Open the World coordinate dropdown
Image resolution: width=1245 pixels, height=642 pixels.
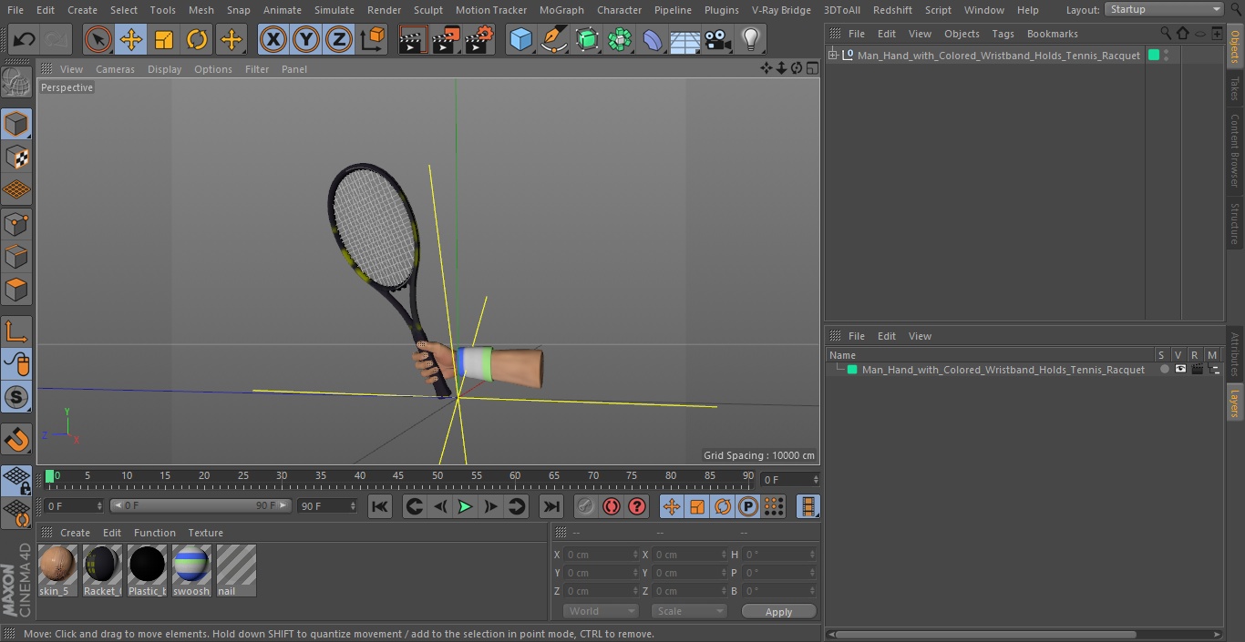point(600,611)
